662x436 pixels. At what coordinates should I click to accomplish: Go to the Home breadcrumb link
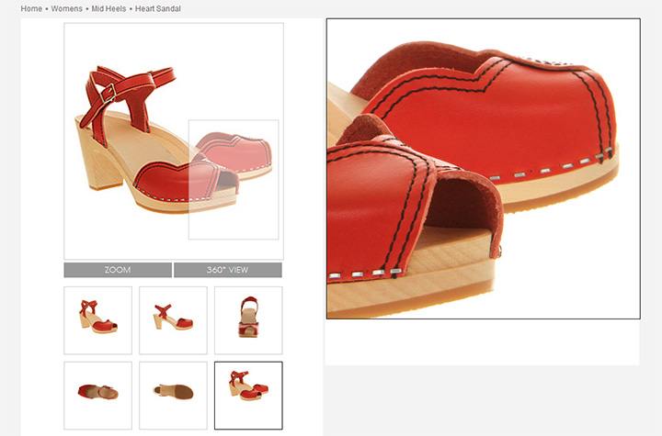coord(31,8)
